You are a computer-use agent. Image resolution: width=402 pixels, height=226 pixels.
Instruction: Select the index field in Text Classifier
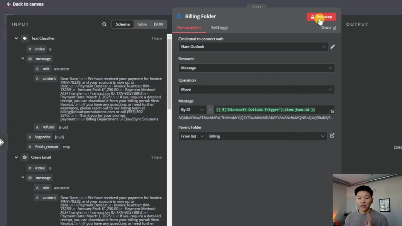37,49
